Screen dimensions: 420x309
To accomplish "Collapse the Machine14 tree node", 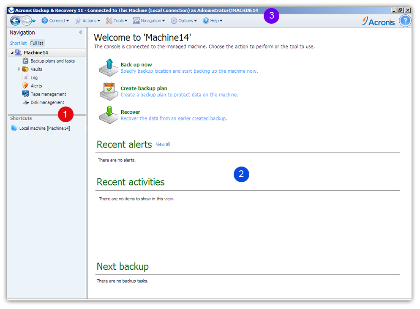I will point(12,53).
